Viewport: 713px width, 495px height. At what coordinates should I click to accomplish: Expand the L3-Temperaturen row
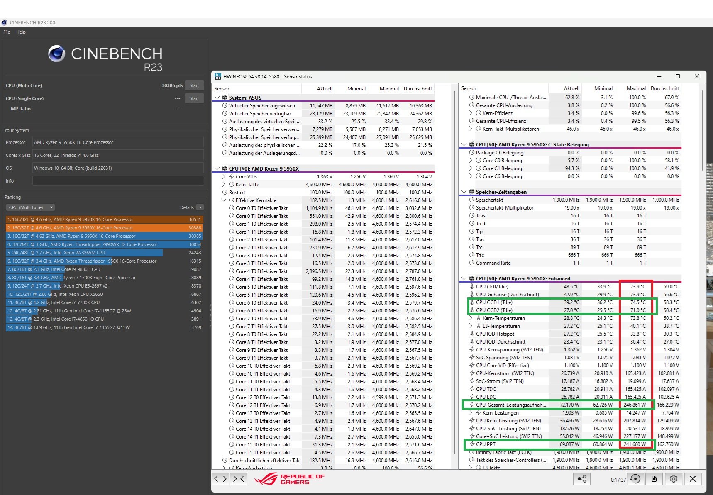(x=471, y=326)
